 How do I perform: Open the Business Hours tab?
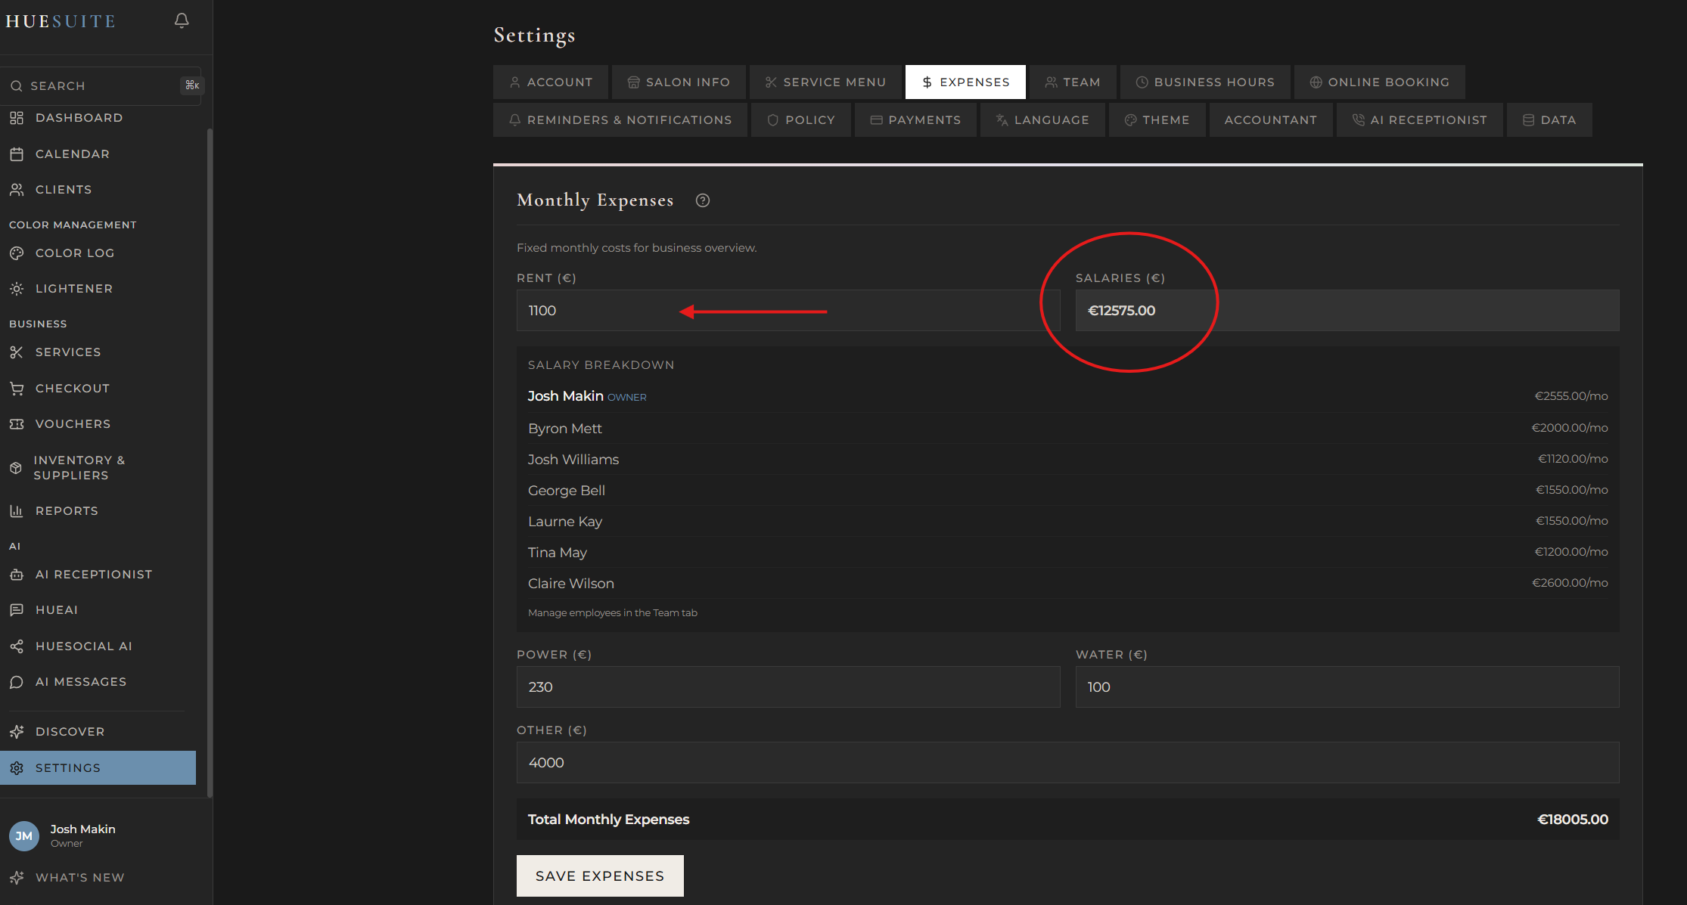[1204, 82]
